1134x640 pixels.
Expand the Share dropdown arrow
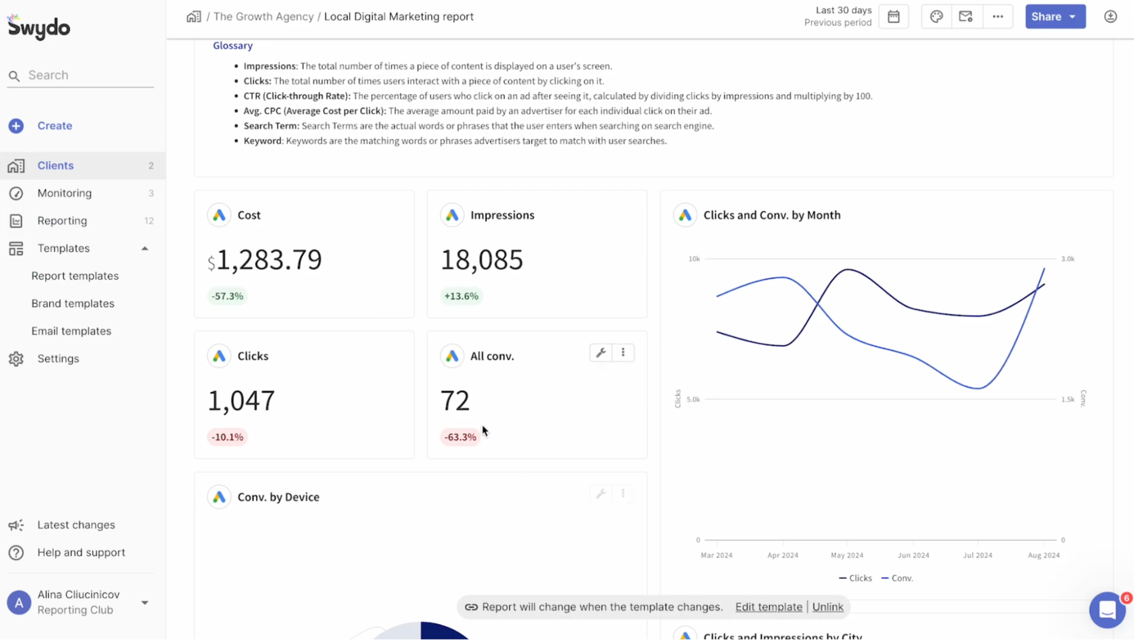1073,16
